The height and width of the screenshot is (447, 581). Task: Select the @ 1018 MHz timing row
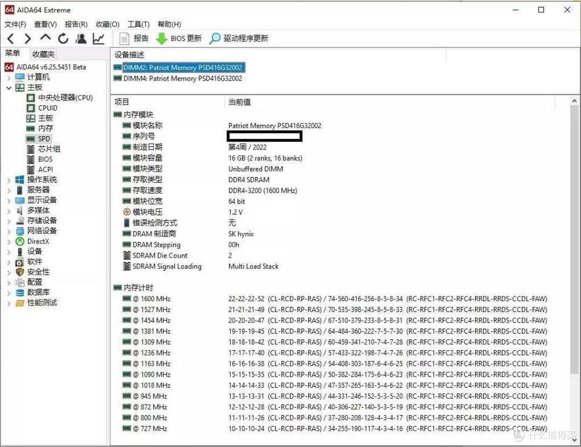[x=335, y=385]
